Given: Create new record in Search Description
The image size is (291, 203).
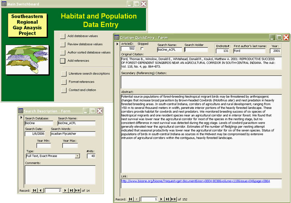Looking at the screenshot, I should 77,190.
